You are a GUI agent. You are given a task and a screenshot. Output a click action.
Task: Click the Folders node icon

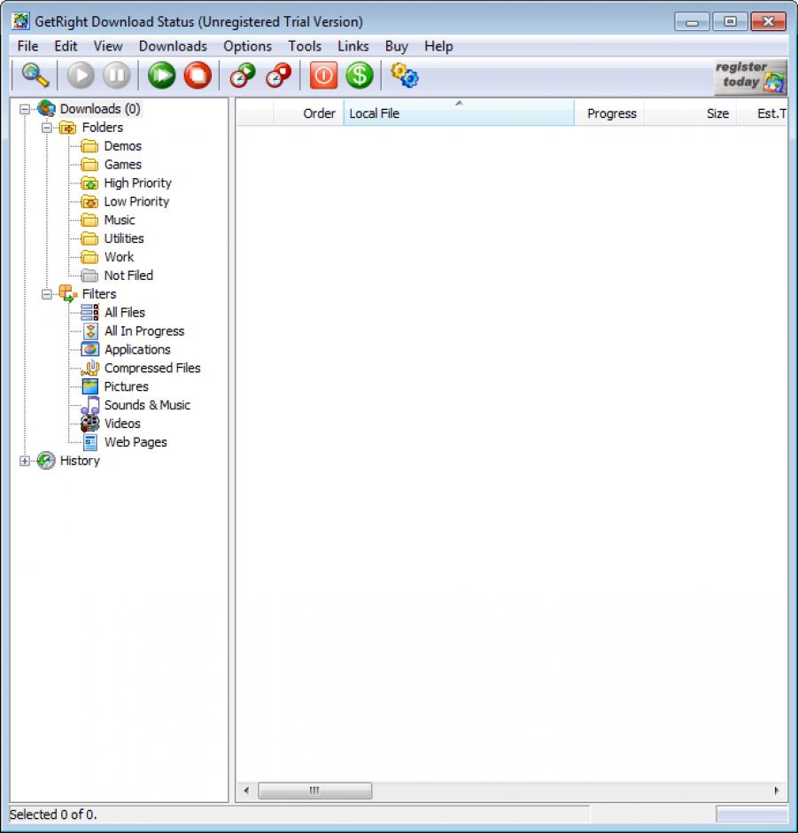point(67,128)
